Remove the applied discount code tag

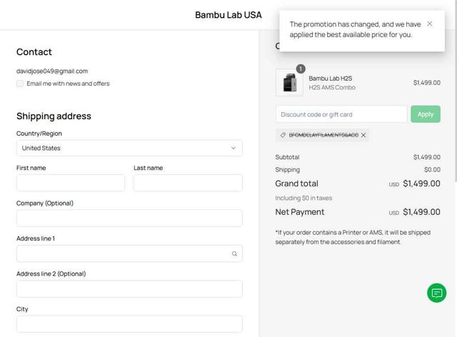pos(363,135)
